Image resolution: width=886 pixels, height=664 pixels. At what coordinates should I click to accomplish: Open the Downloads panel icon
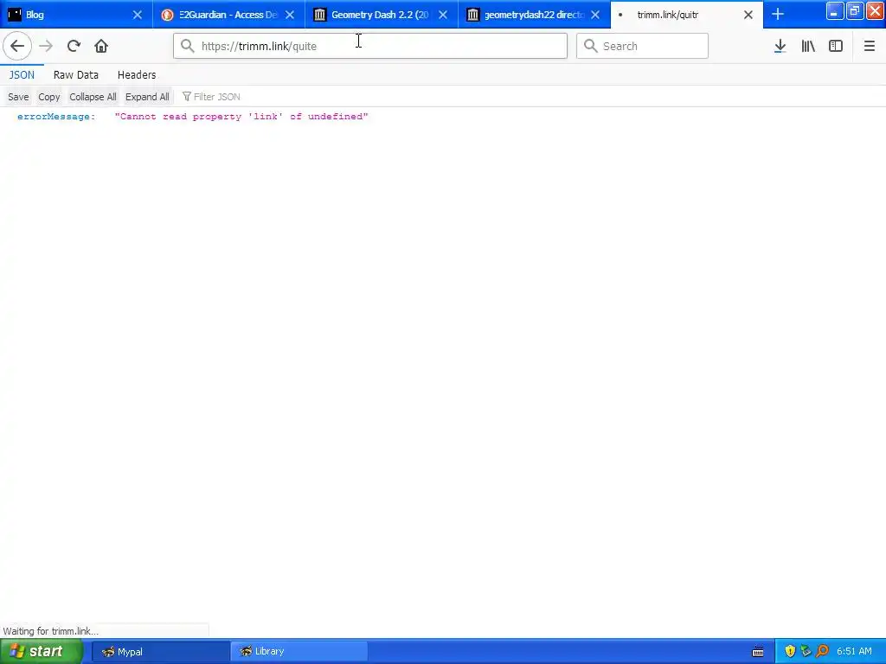780,46
